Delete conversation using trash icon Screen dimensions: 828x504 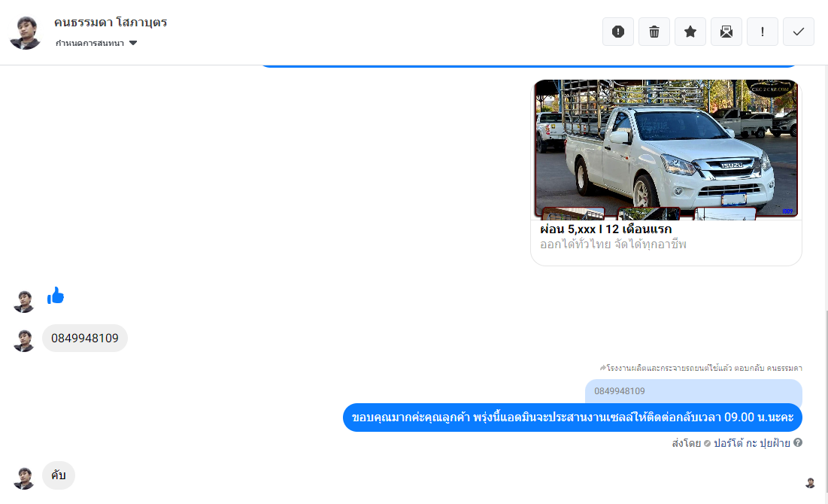[x=654, y=32]
